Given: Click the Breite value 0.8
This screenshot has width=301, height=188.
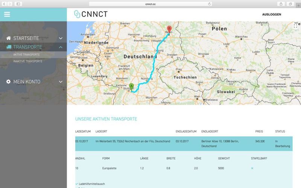Looking at the screenshot, I should [x=168, y=168].
